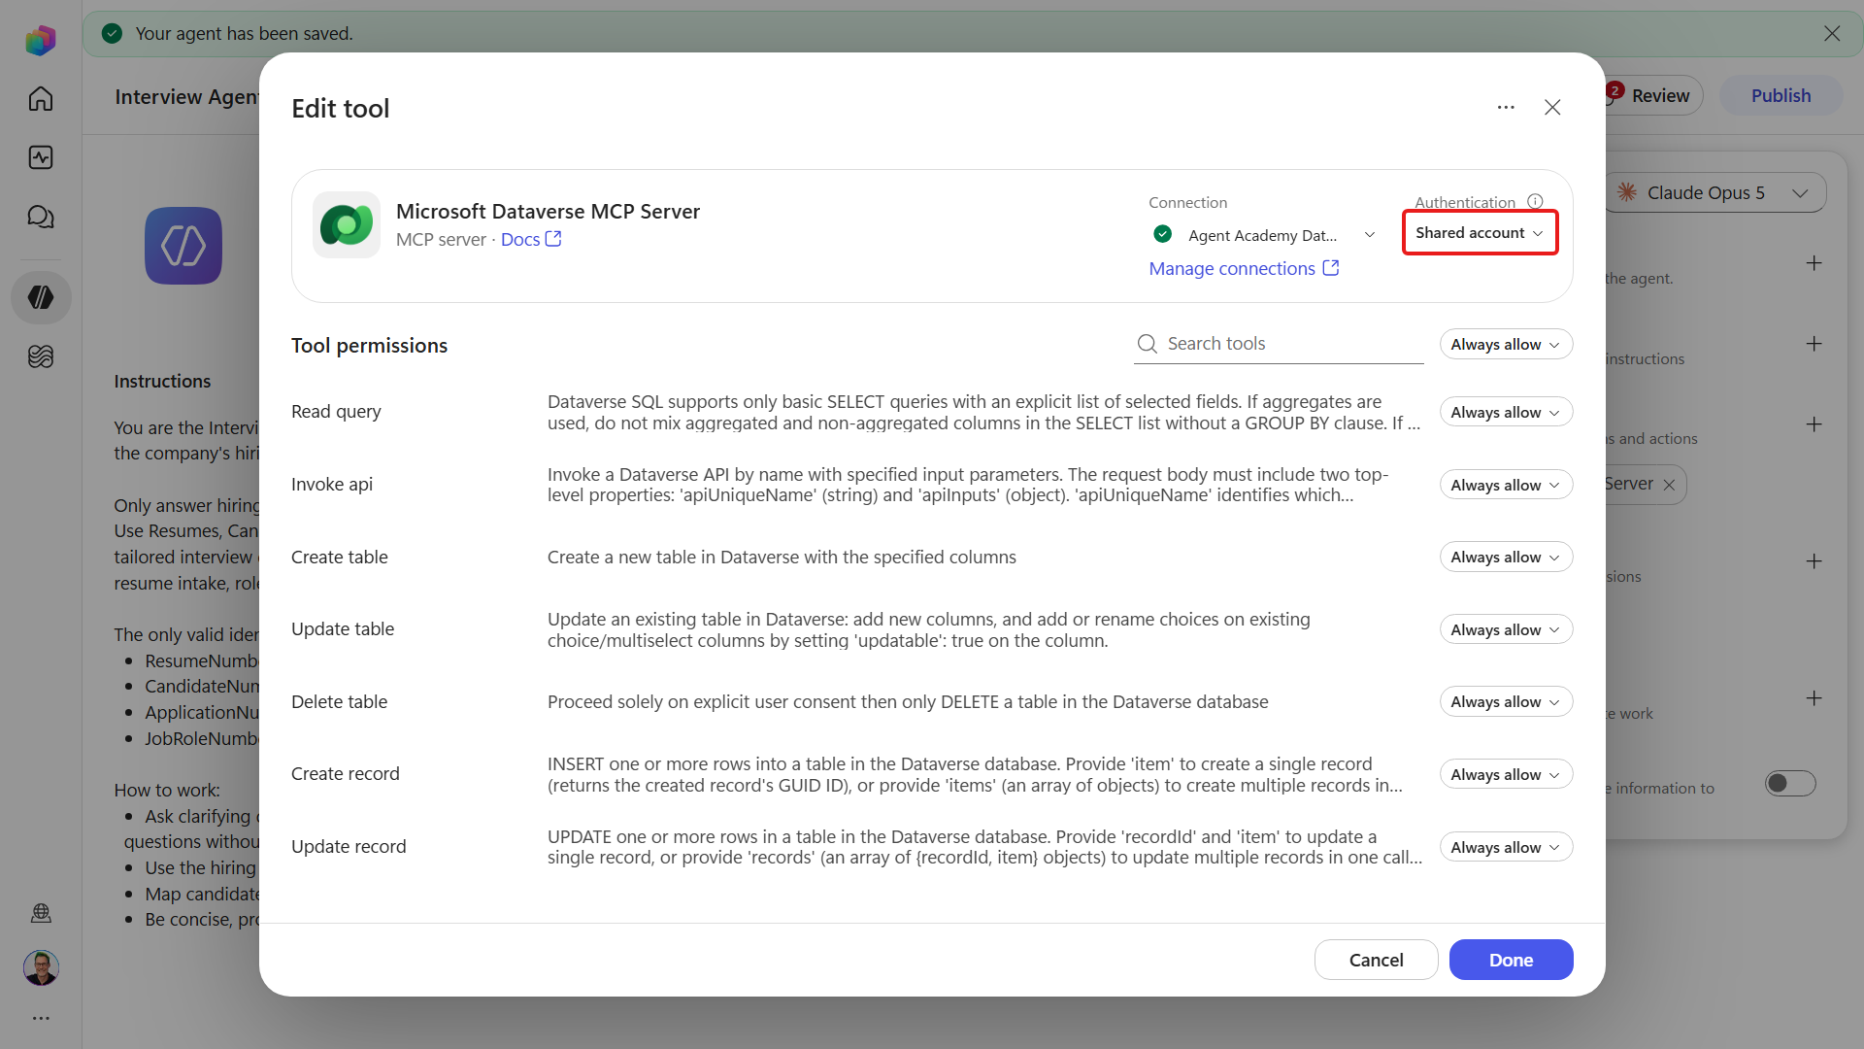The width and height of the screenshot is (1864, 1049).
Task: Open the Claude Opus 5 model dropdown
Action: pos(1715,192)
